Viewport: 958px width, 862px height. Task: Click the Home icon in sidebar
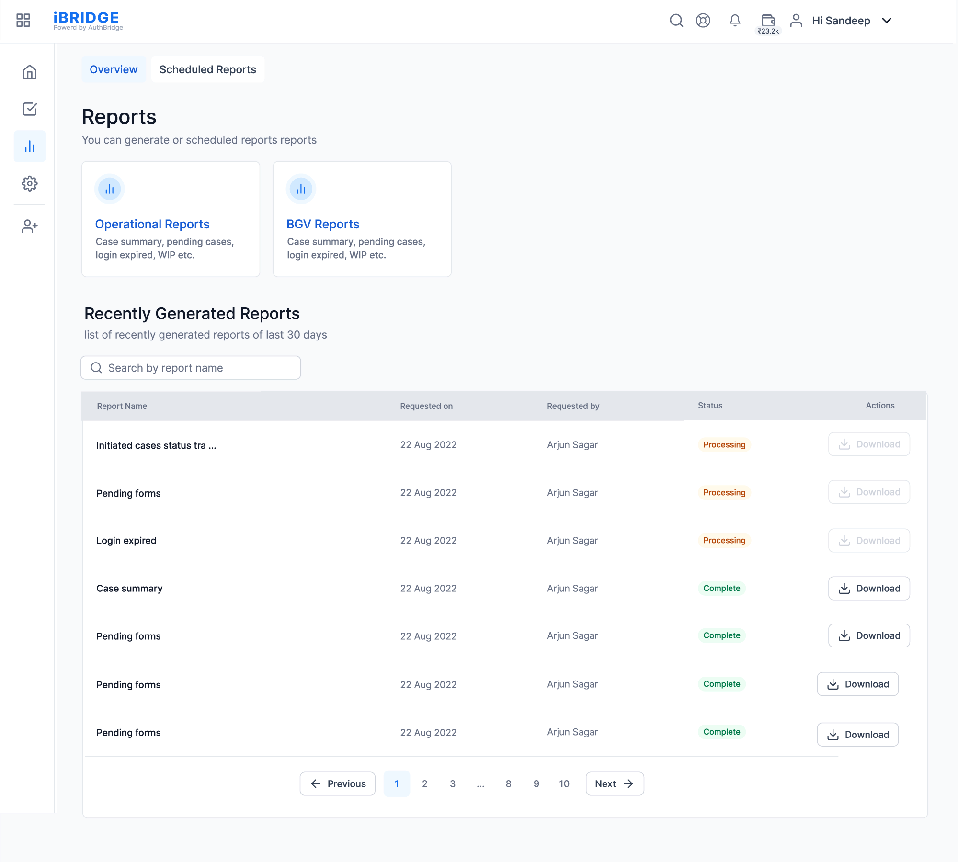click(30, 72)
